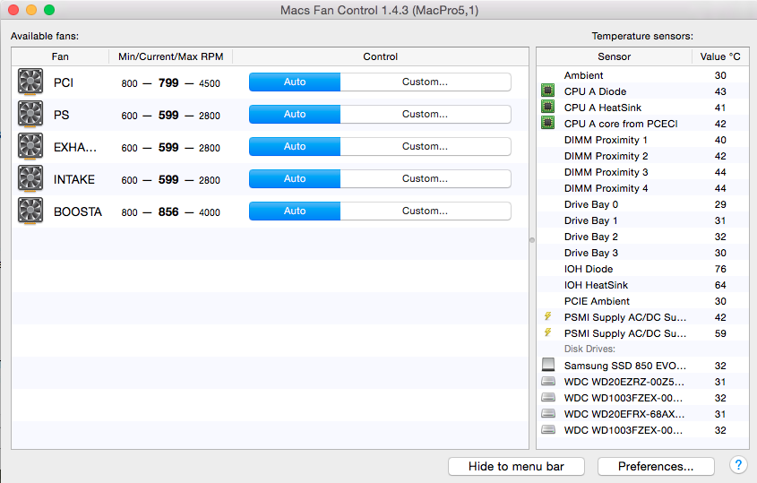Screen dimensions: 757x483
Task: Choose Custom... control for BOOSTA fan
Action: pyautogui.click(x=426, y=211)
